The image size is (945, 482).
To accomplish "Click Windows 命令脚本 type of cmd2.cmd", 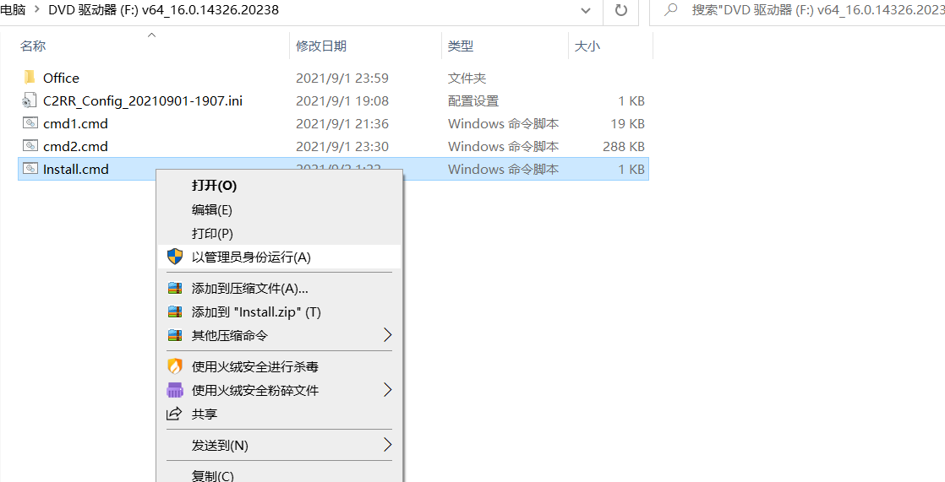I will [503, 146].
